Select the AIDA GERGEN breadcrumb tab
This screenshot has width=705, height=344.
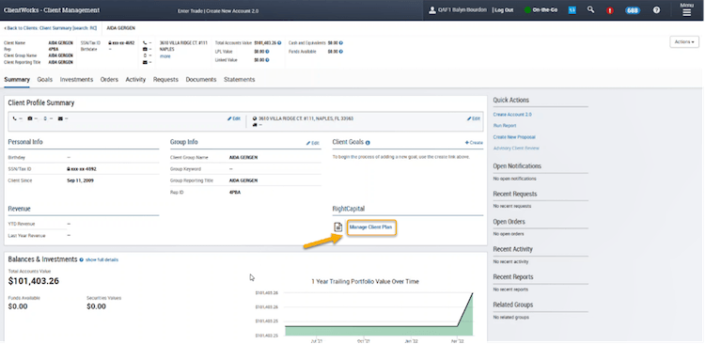[121, 28]
